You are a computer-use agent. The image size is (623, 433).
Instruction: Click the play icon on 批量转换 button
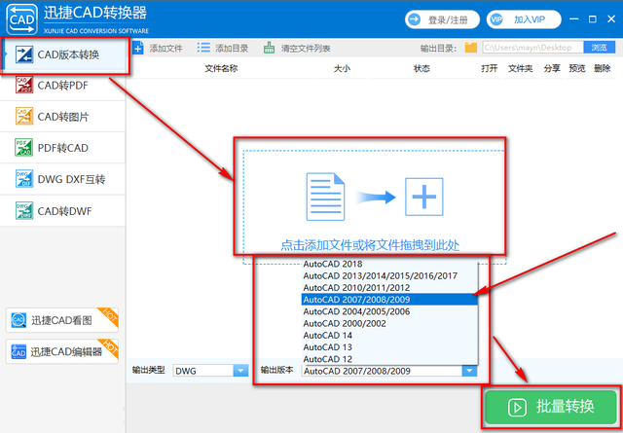pos(517,407)
